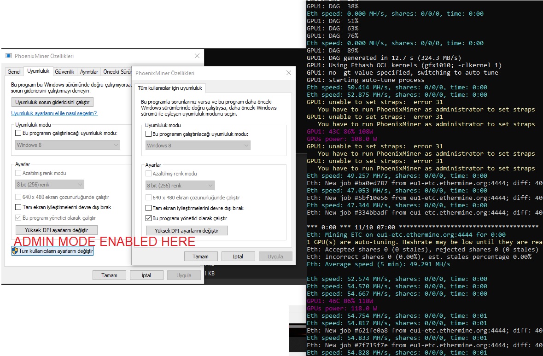543x356 pixels.
Task: Click 'GPU1: 46C 86% 118W' console line
Action: (x=340, y=301)
